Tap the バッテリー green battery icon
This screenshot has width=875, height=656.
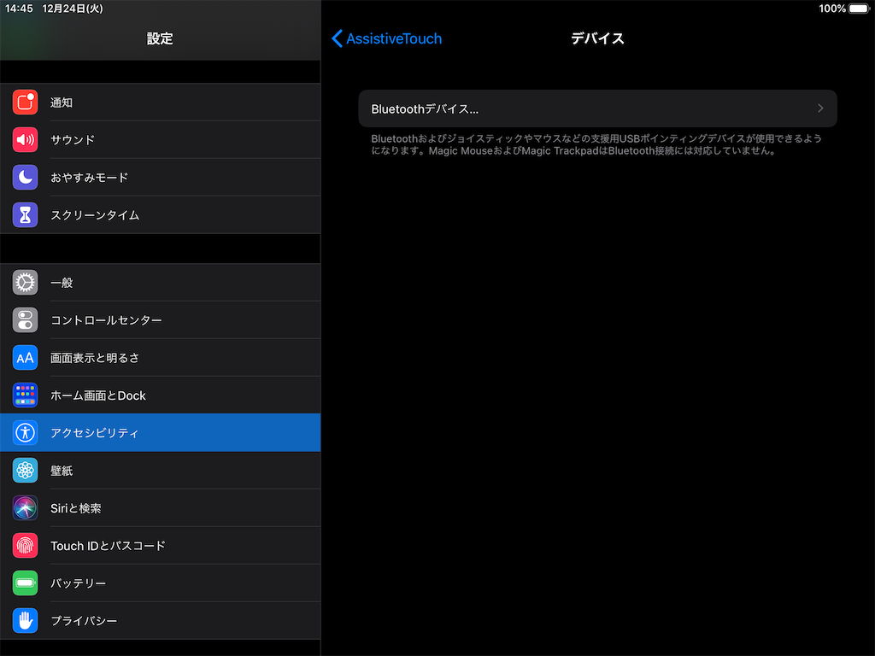coord(25,583)
